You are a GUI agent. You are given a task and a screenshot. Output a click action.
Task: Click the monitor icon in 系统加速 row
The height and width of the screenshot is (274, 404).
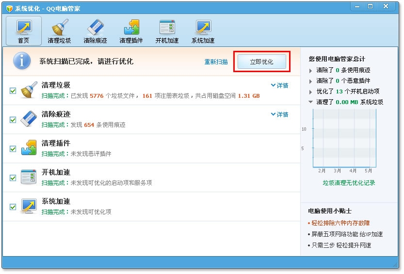click(x=29, y=206)
